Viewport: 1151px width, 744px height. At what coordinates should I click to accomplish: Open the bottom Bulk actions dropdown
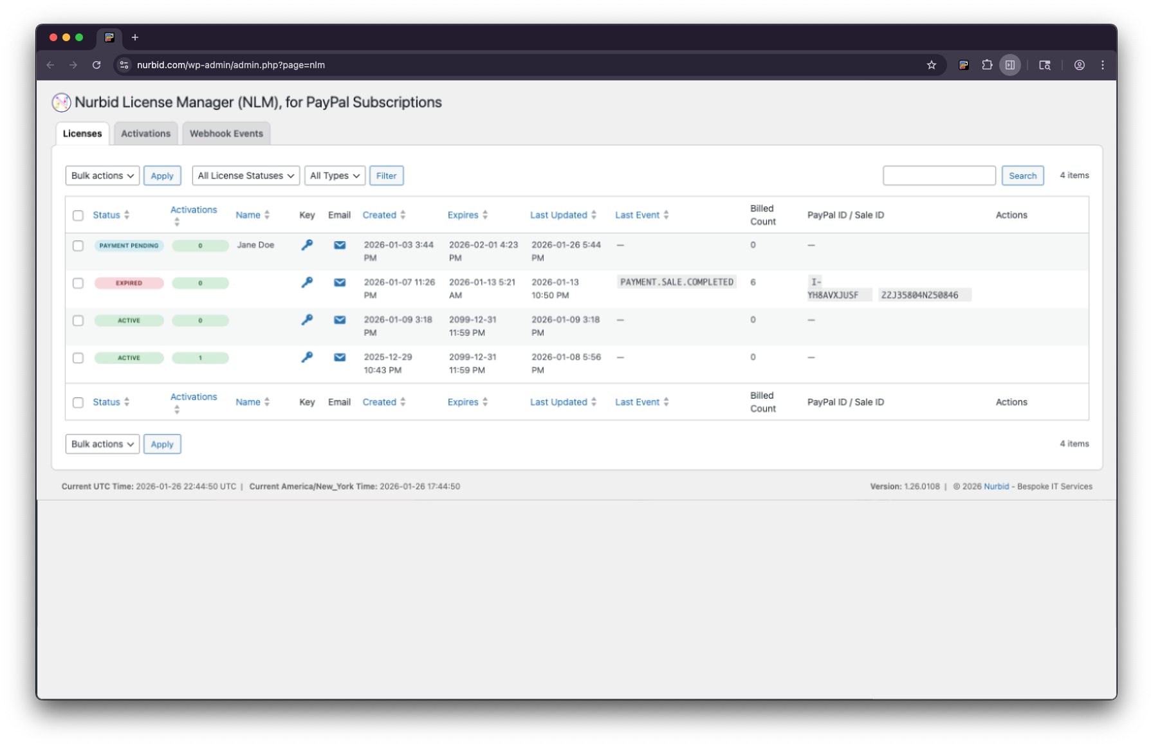(102, 444)
